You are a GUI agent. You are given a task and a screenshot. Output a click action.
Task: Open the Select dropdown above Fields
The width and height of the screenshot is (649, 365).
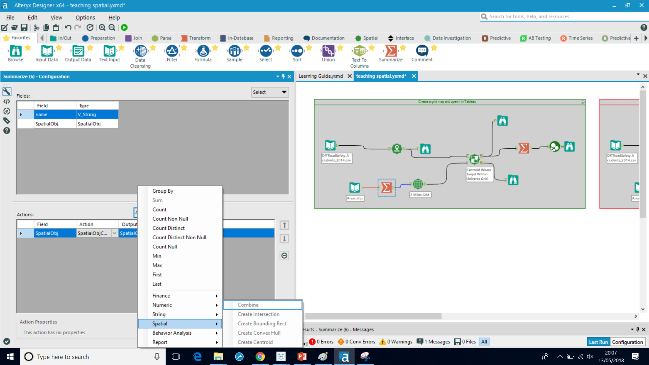coord(269,92)
